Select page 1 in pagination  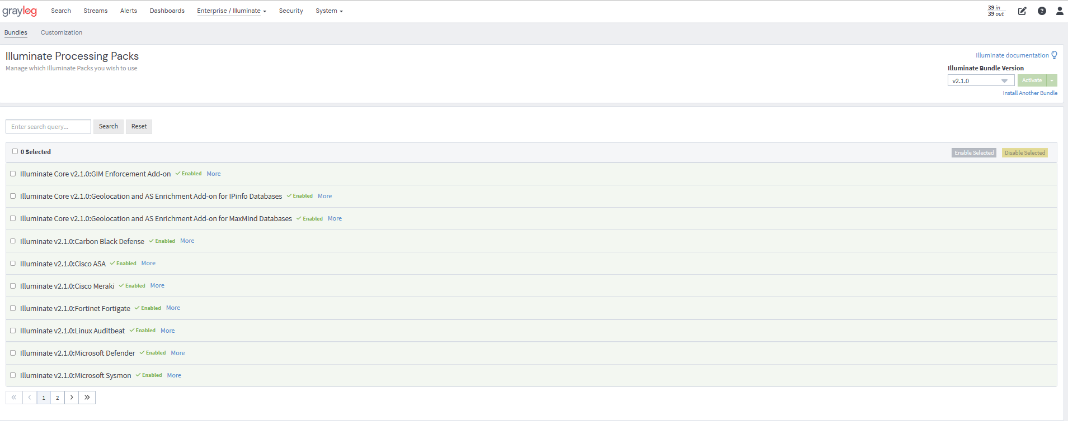(x=44, y=398)
